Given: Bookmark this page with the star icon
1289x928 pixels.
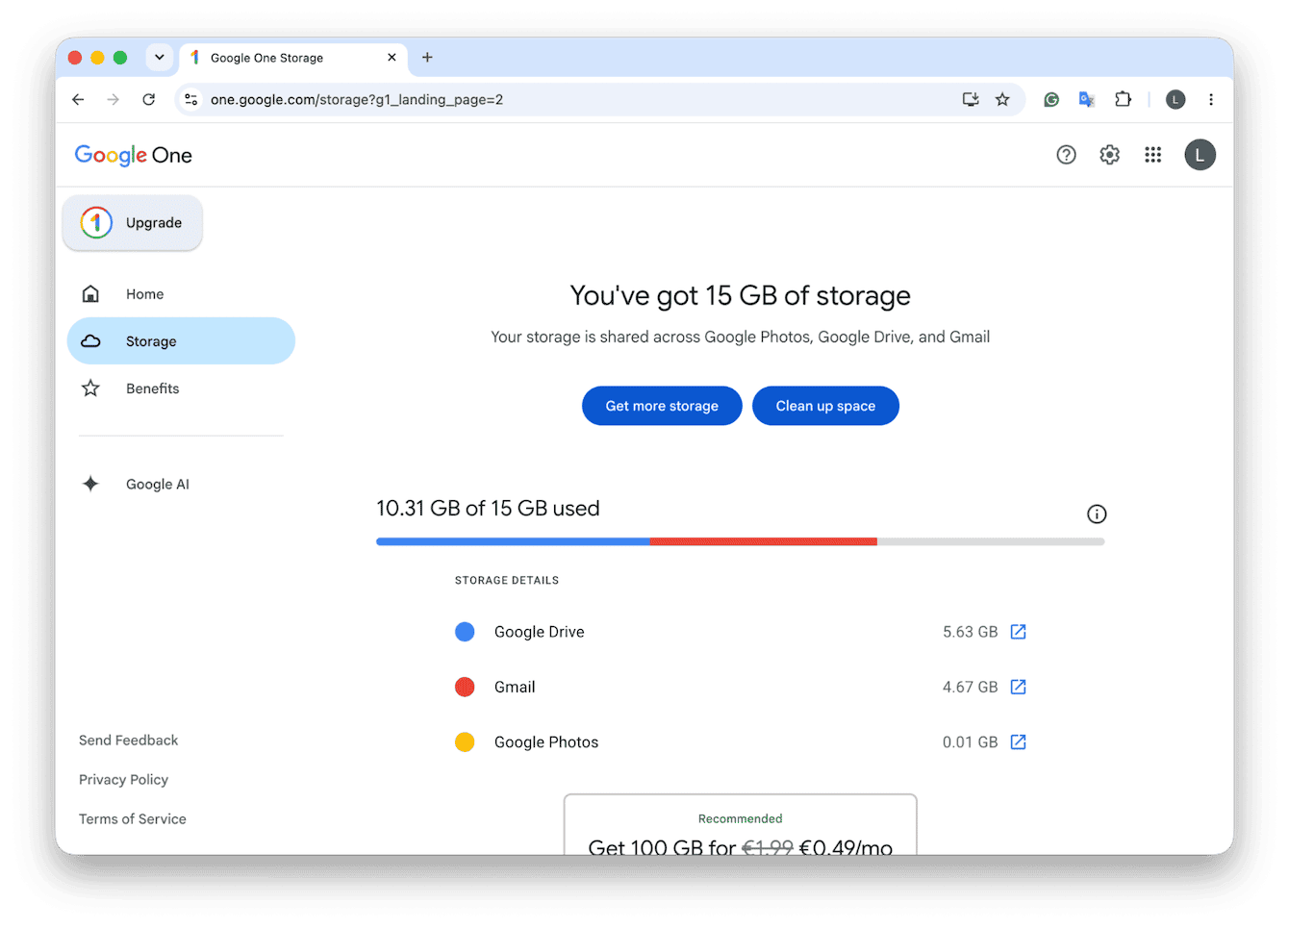Looking at the screenshot, I should [1002, 99].
